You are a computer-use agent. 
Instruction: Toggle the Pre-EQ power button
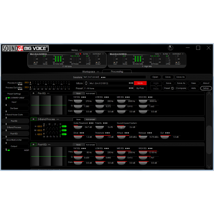34,93
